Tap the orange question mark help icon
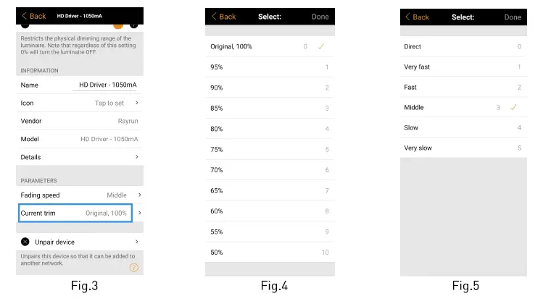 133,267
